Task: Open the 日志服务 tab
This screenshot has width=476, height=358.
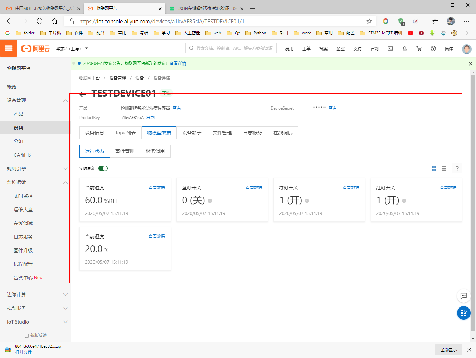Action: 253,133
